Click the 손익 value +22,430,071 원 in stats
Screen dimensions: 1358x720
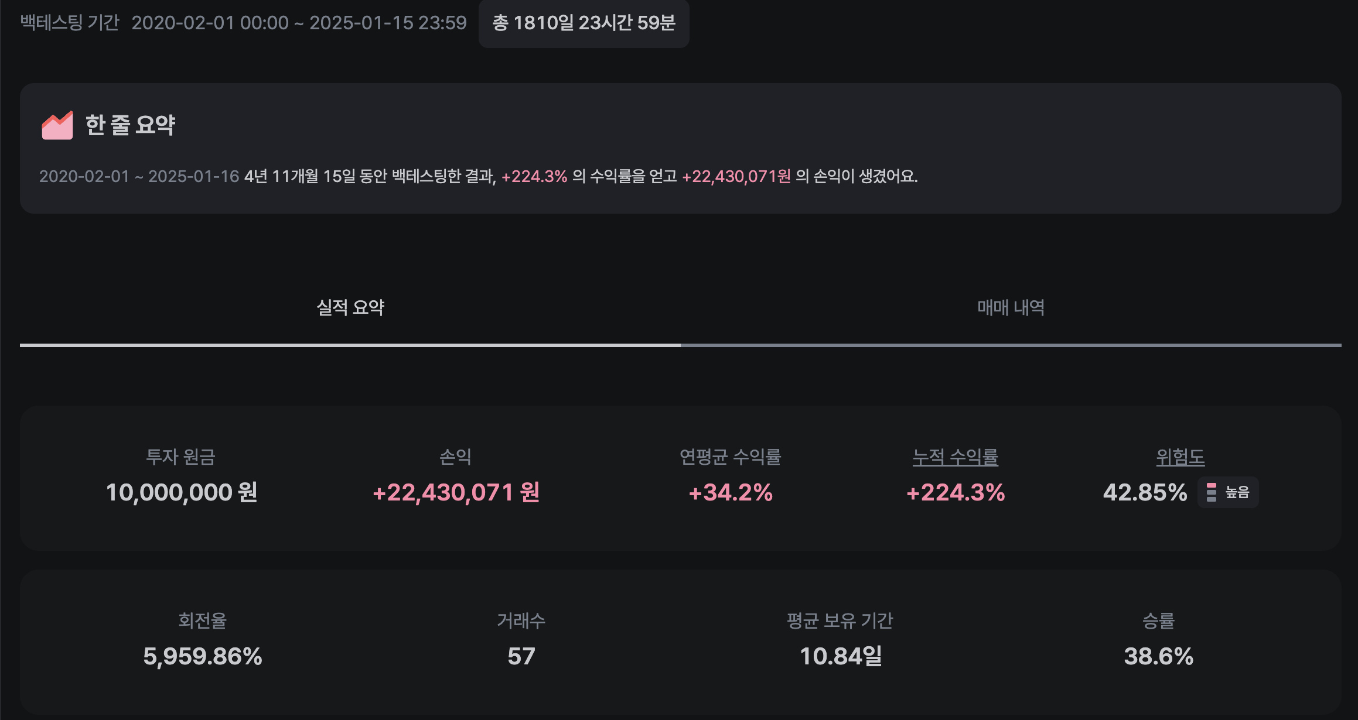click(x=456, y=492)
